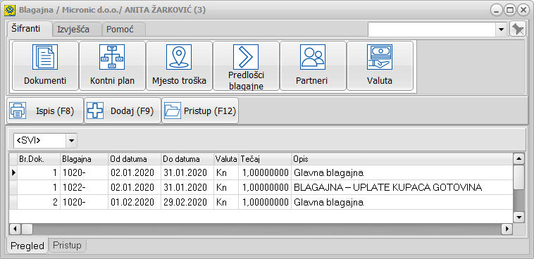Switch to the bottom Pristup tab
Viewport: 534px width, 259px height.
(x=67, y=246)
